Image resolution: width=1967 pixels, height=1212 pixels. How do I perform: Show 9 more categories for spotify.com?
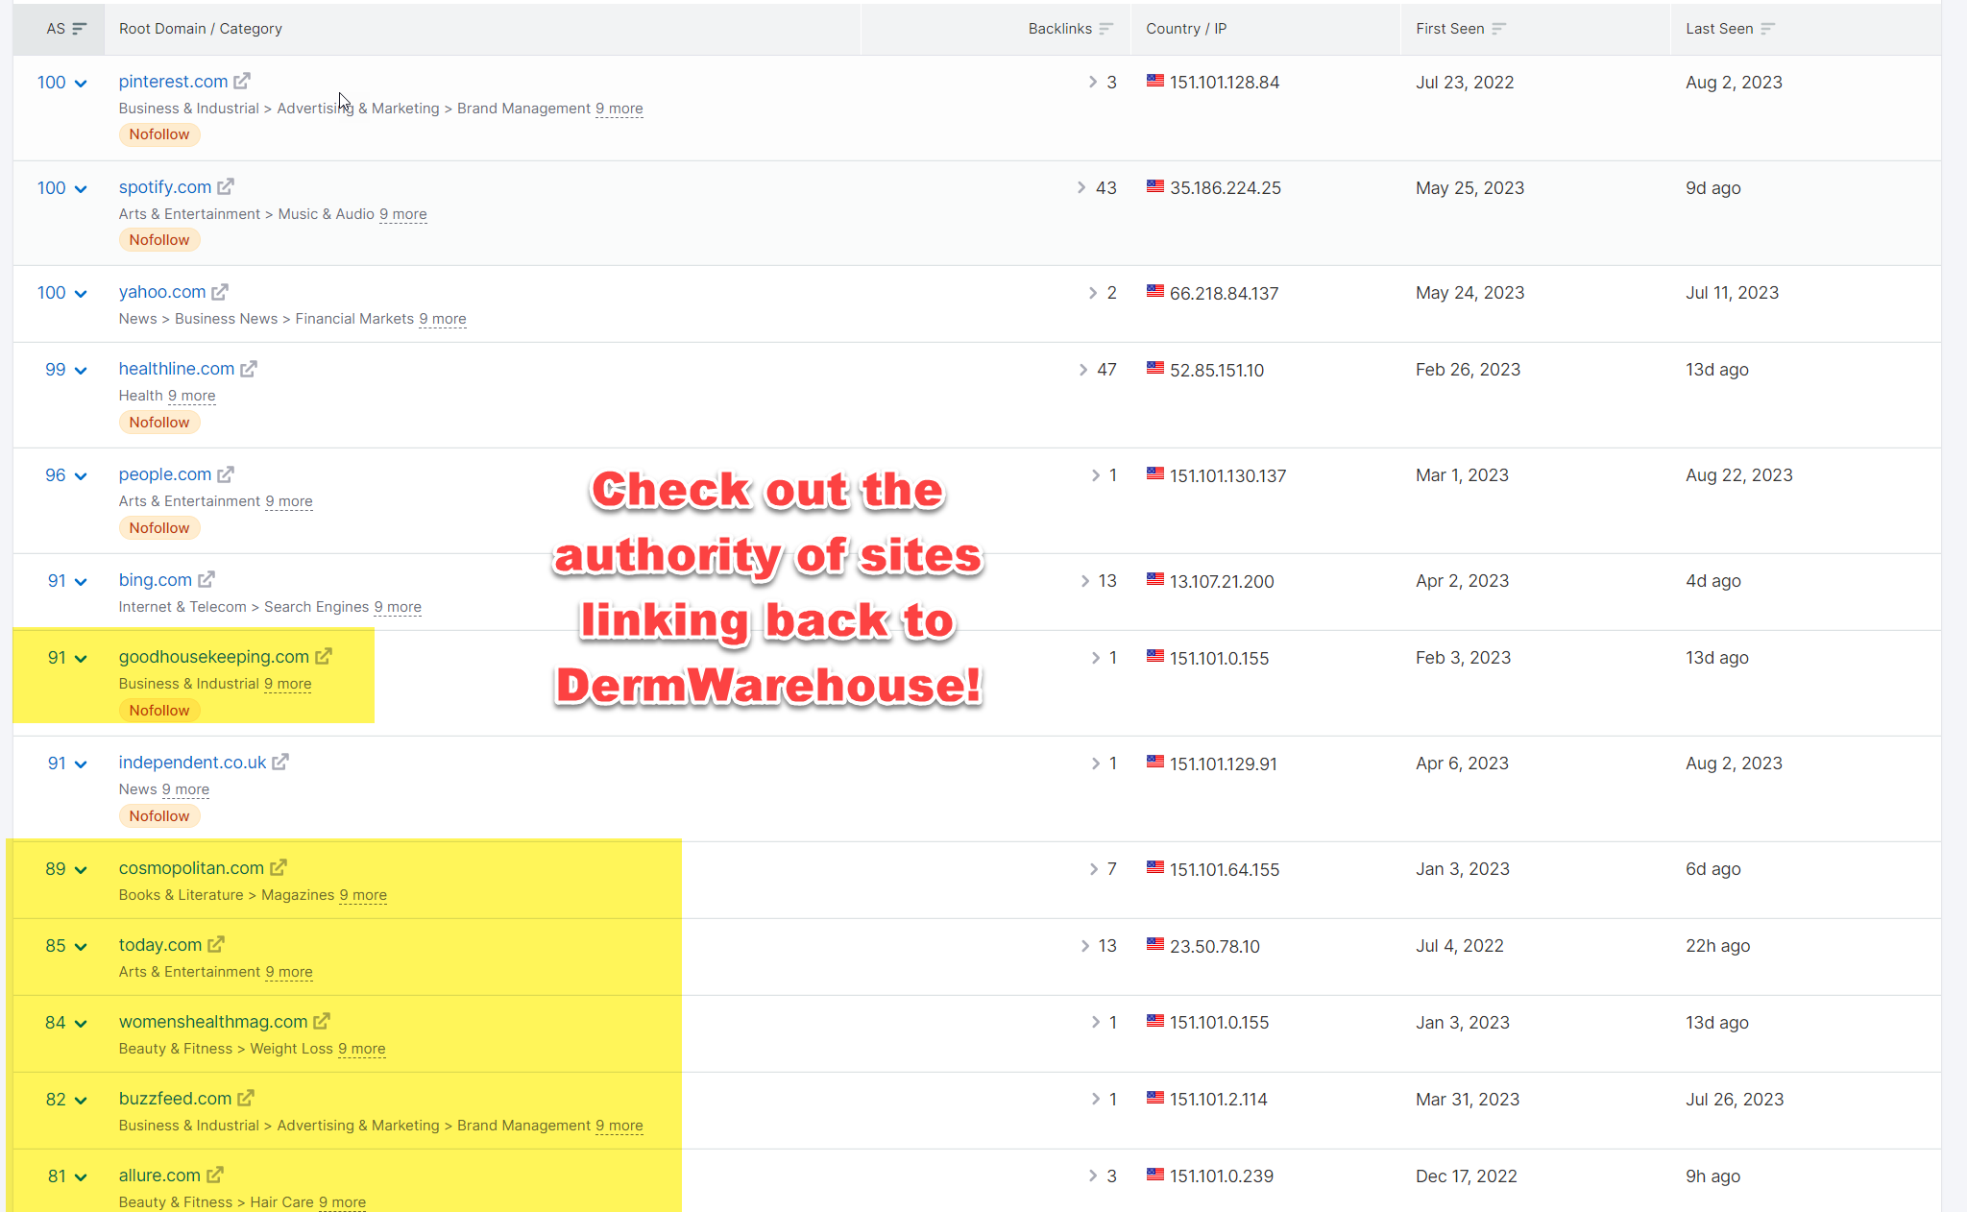[x=403, y=214]
